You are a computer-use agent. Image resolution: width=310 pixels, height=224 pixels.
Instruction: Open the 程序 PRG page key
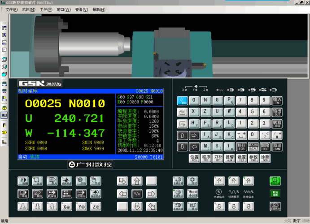tap(206, 158)
